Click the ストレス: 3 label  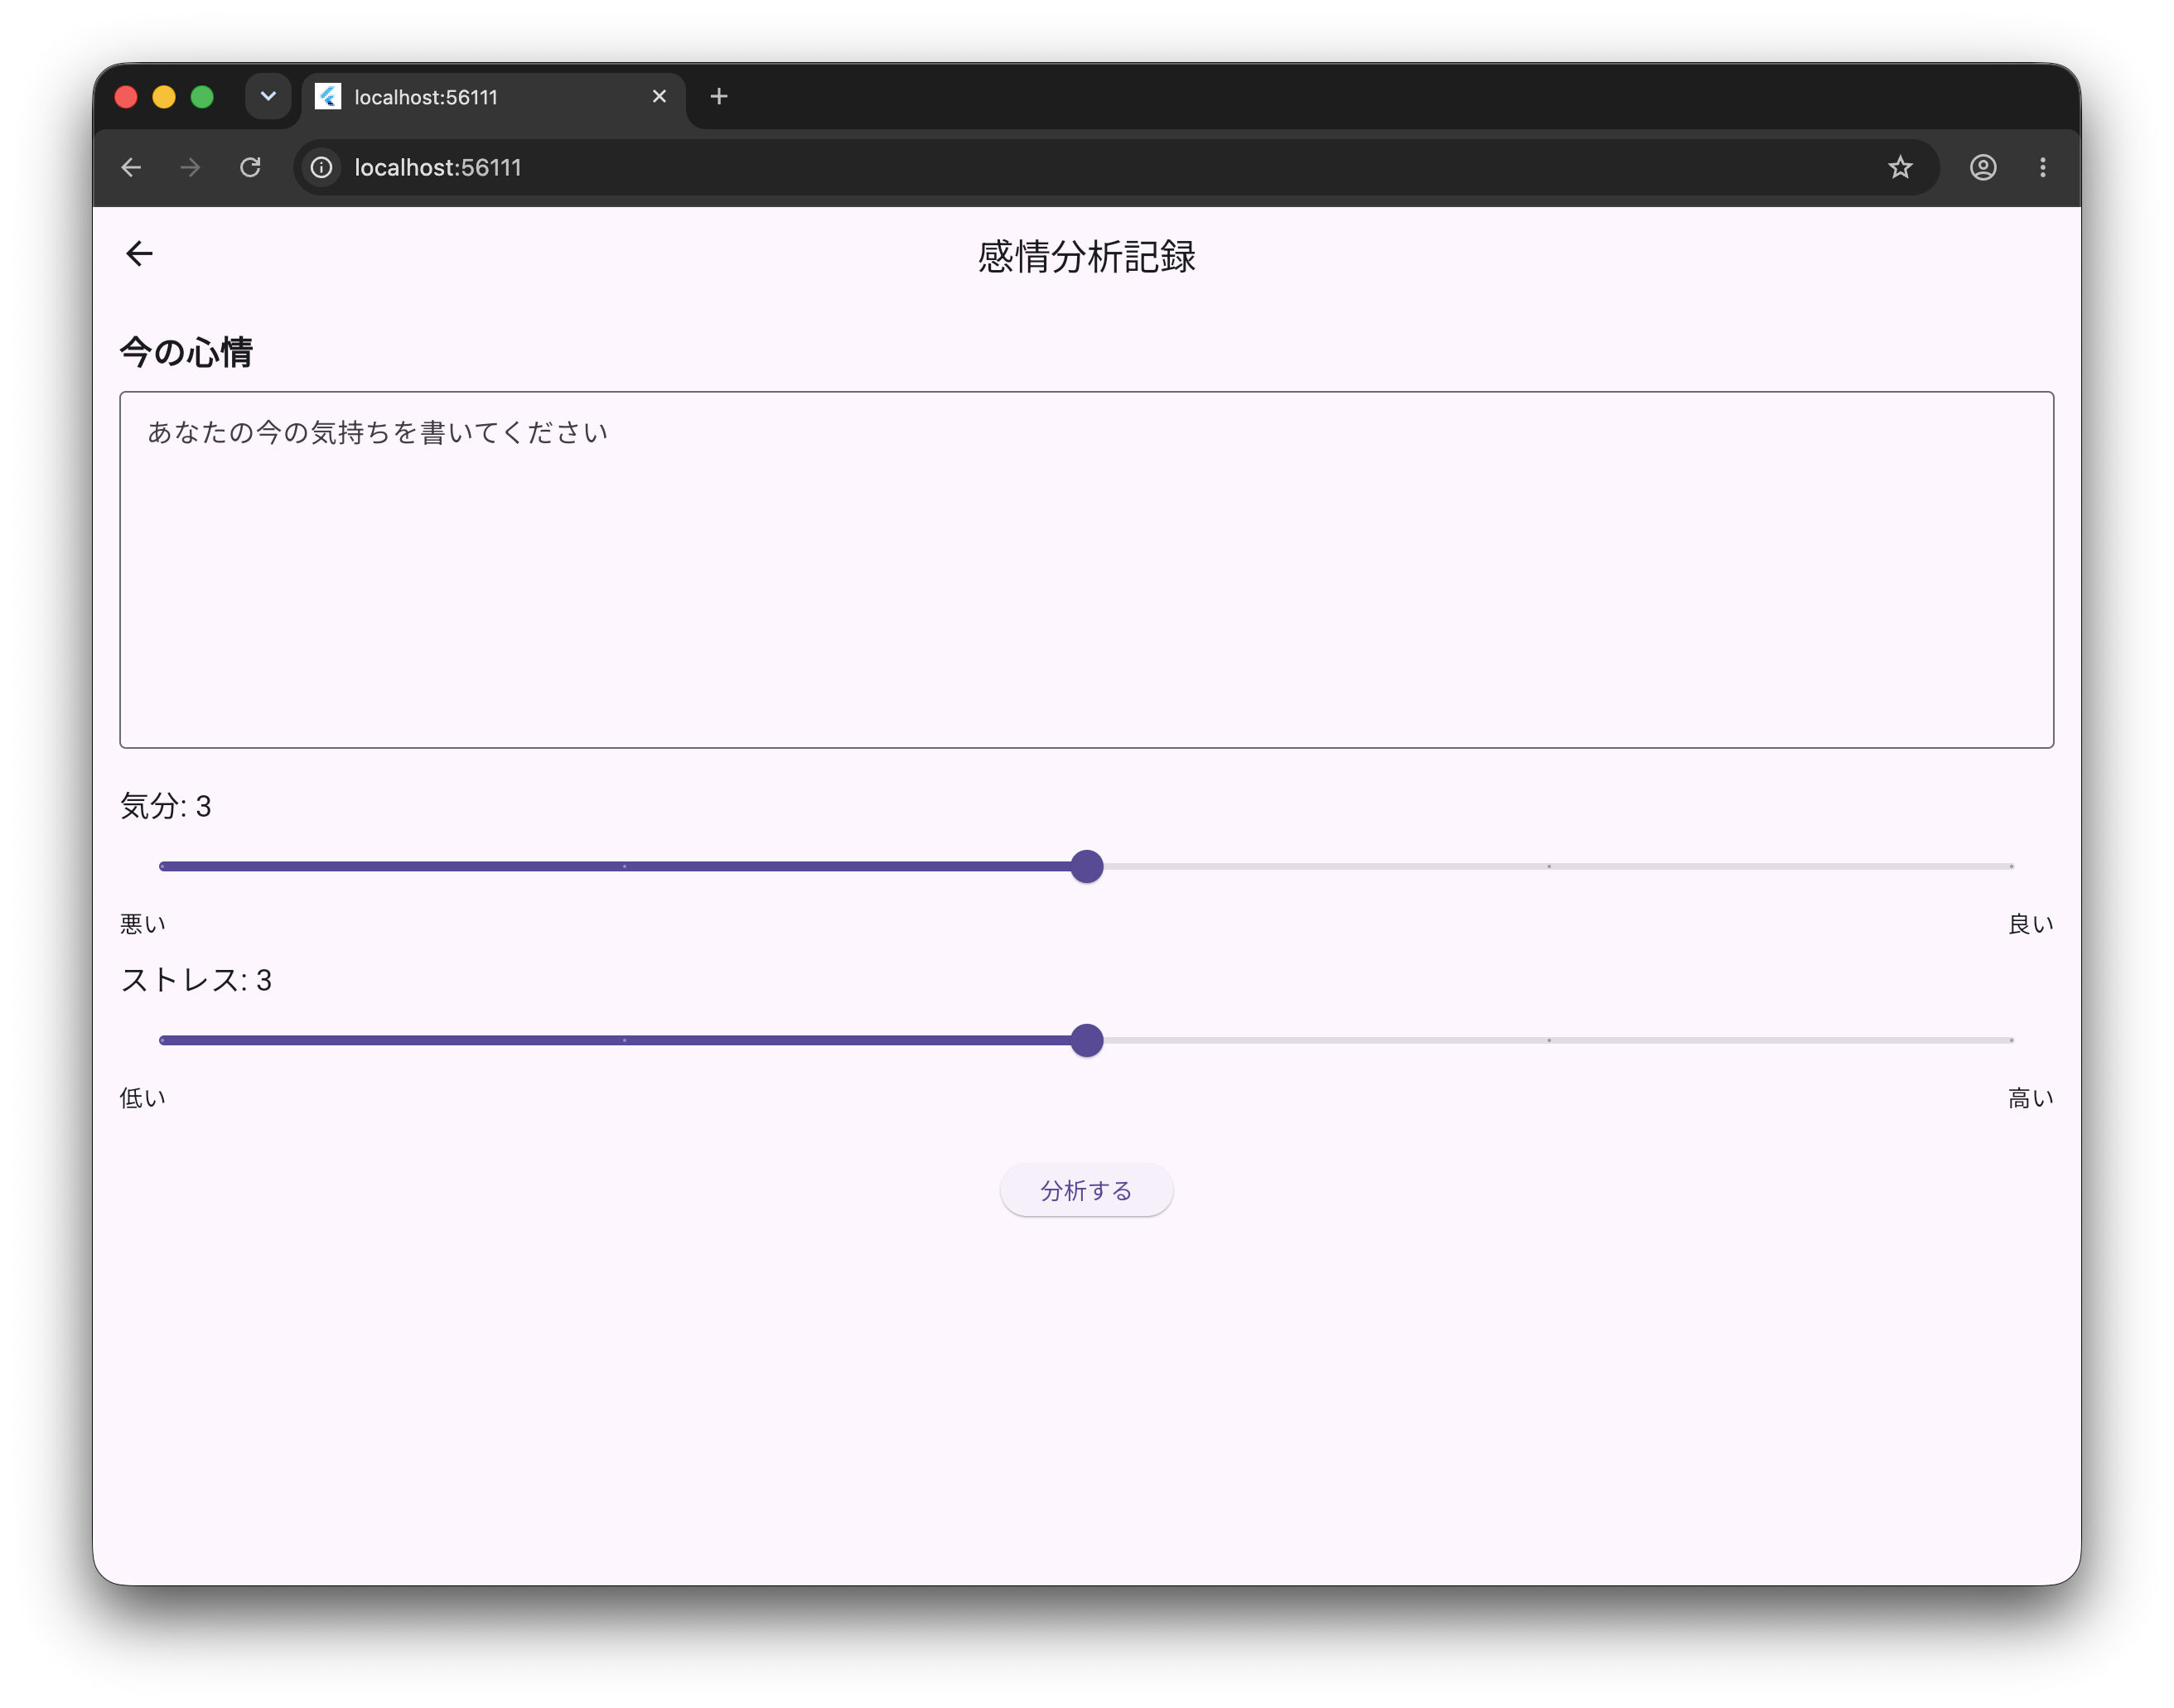pos(196,980)
